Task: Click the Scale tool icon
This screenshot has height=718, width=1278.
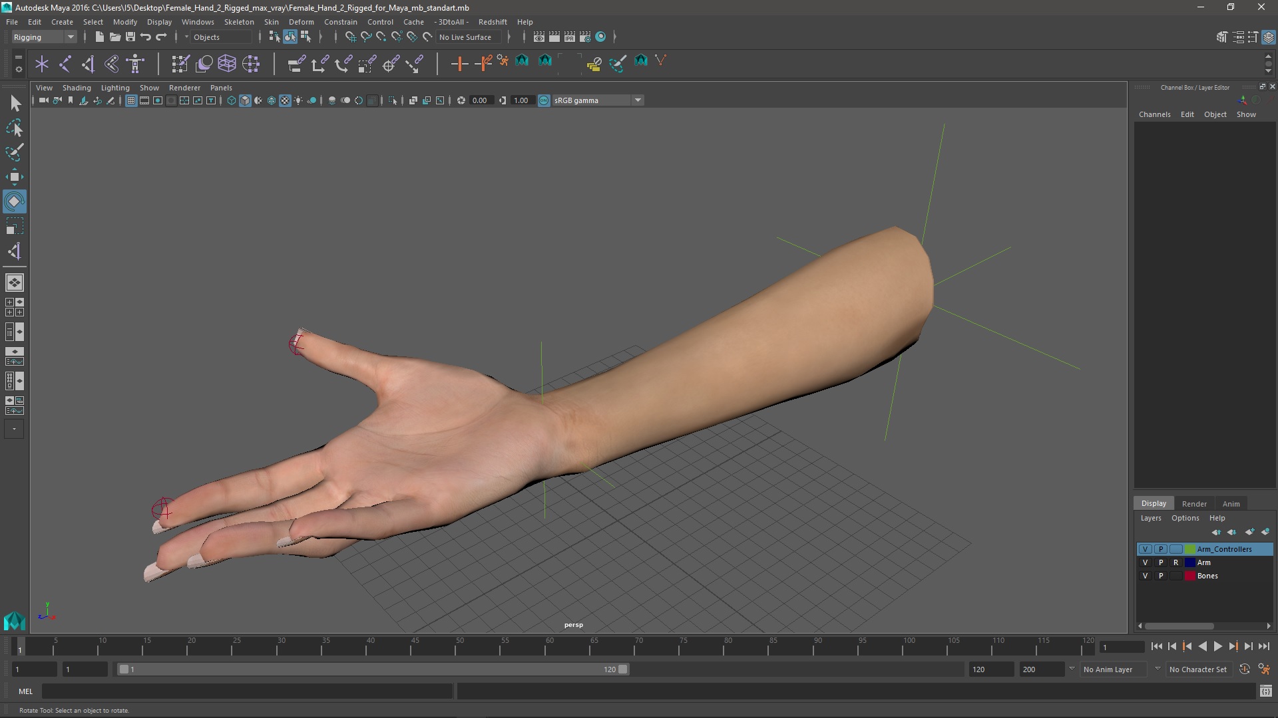Action: [x=15, y=227]
